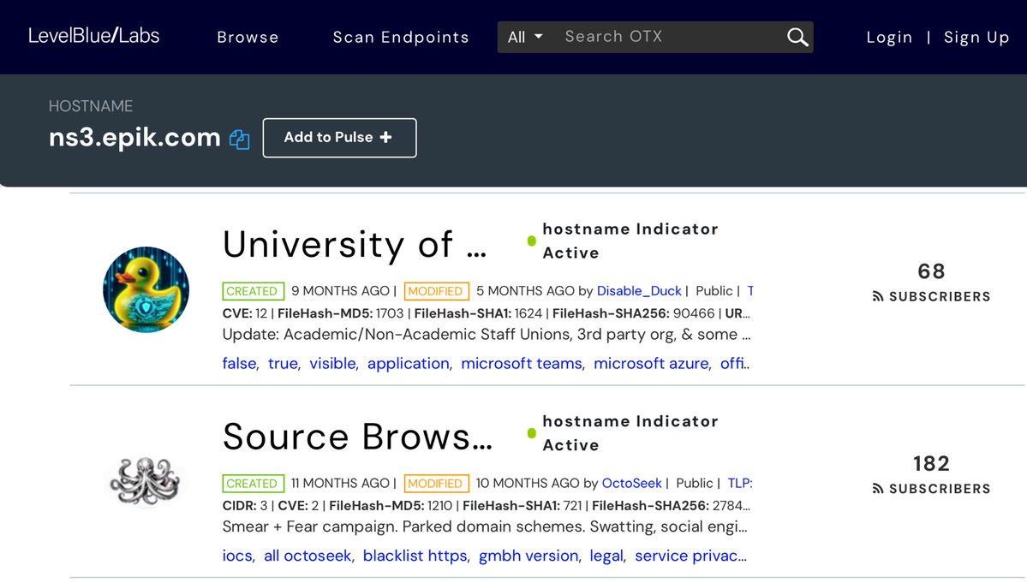Open the Source Brows... pulse title
This screenshot has width=1027, height=583.
pos(357,437)
